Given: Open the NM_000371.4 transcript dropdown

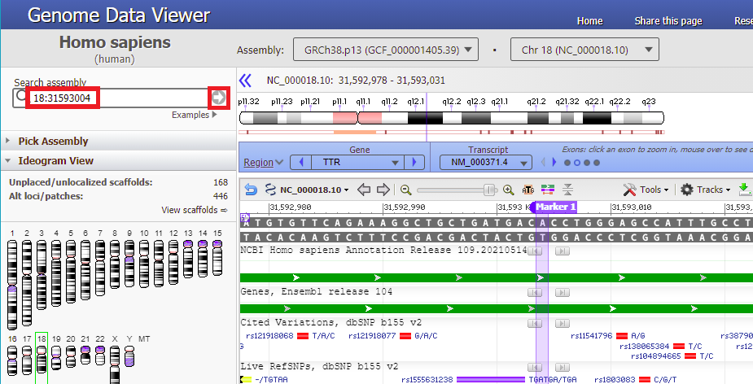Looking at the screenshot, I should coord(485,162).
